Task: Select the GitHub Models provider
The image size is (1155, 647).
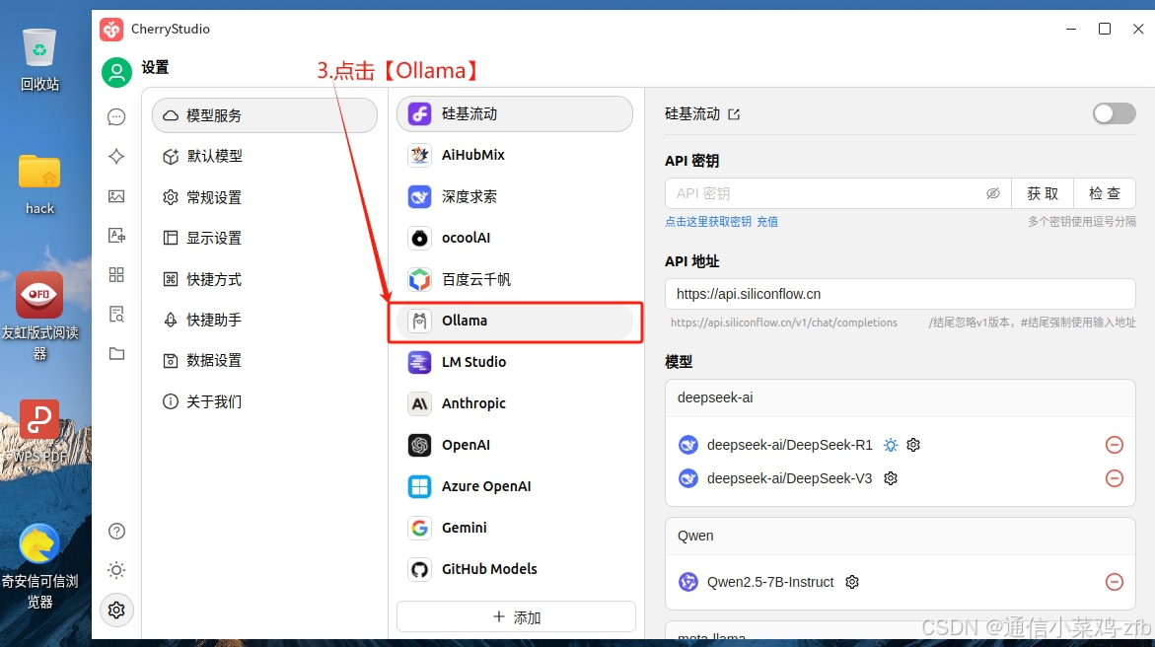Action: pos(514,569)
